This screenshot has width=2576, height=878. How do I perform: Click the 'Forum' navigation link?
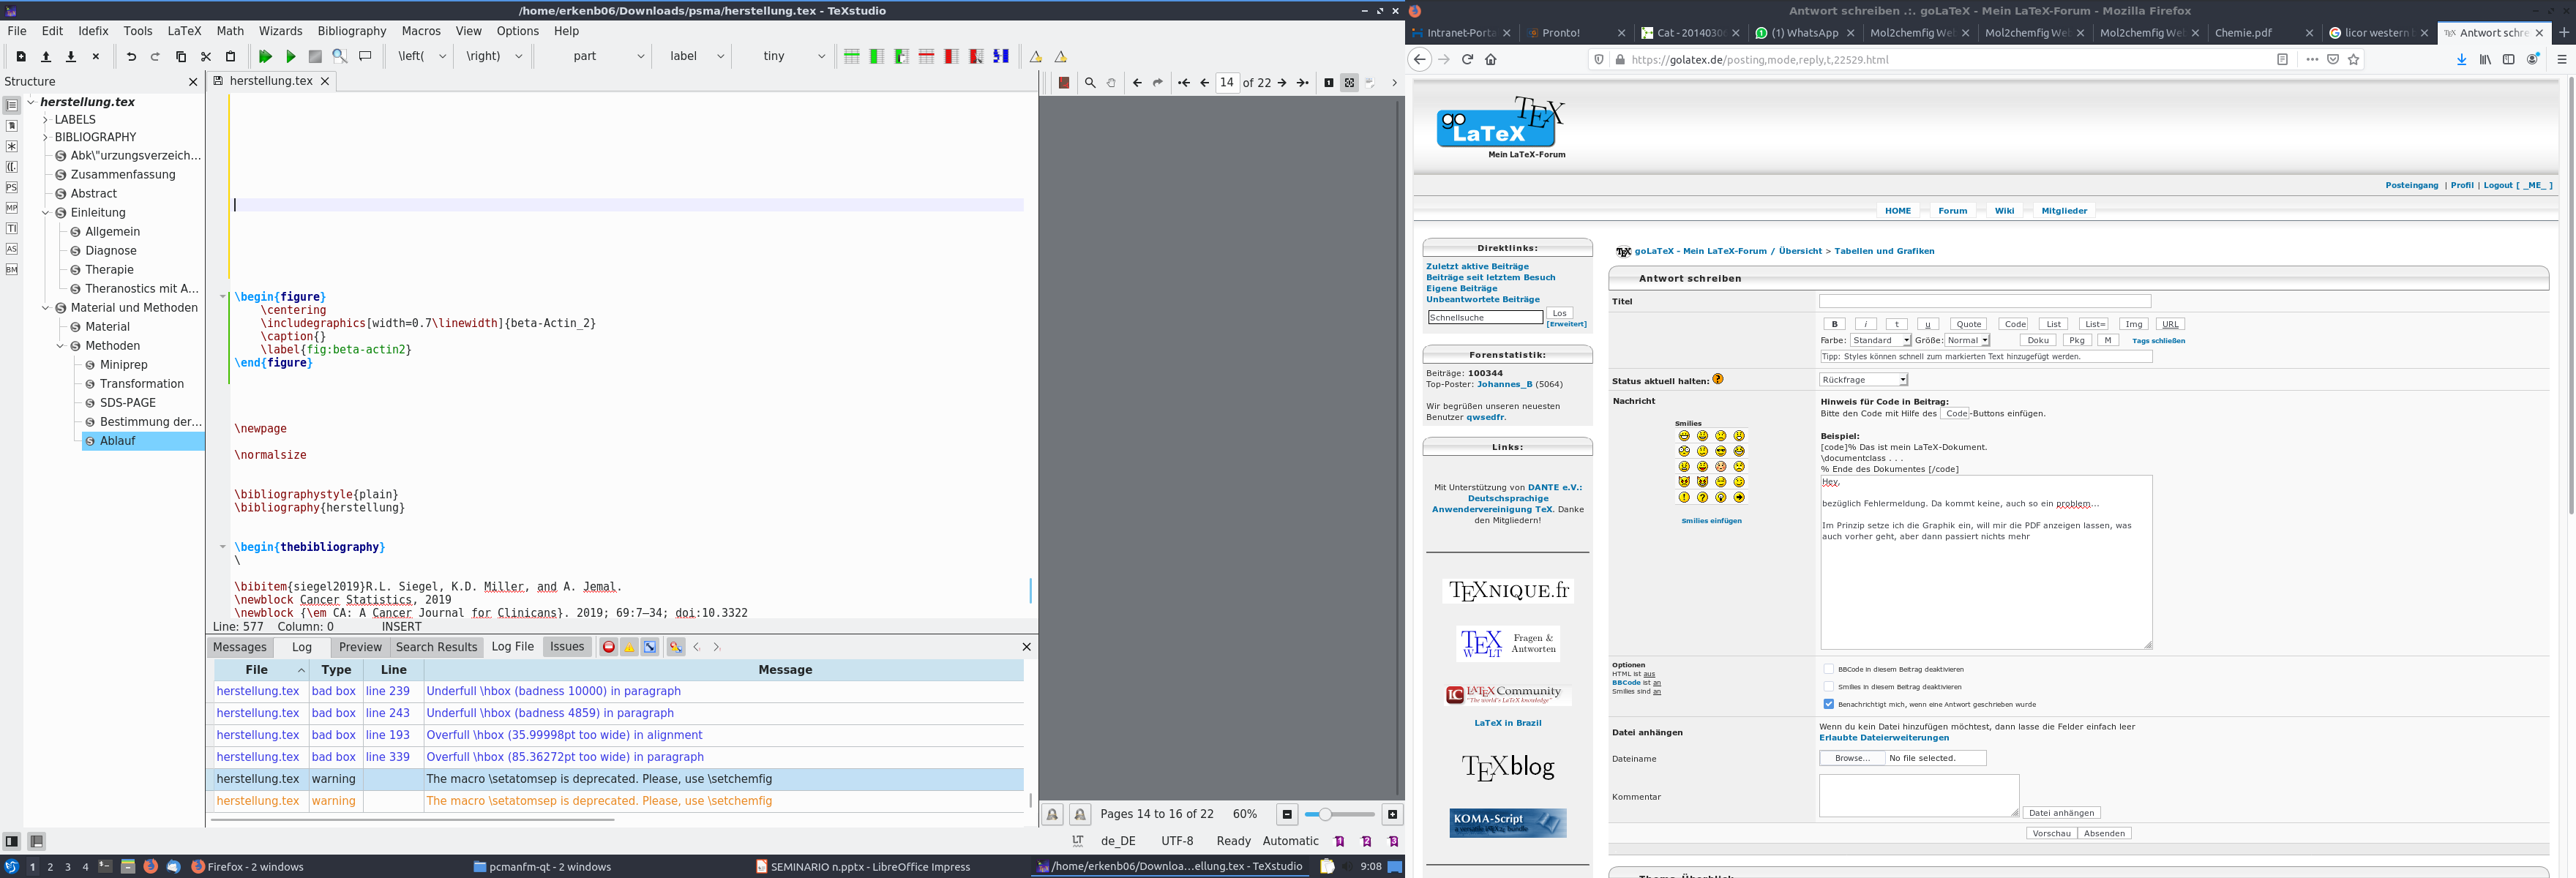(1952, 211)
